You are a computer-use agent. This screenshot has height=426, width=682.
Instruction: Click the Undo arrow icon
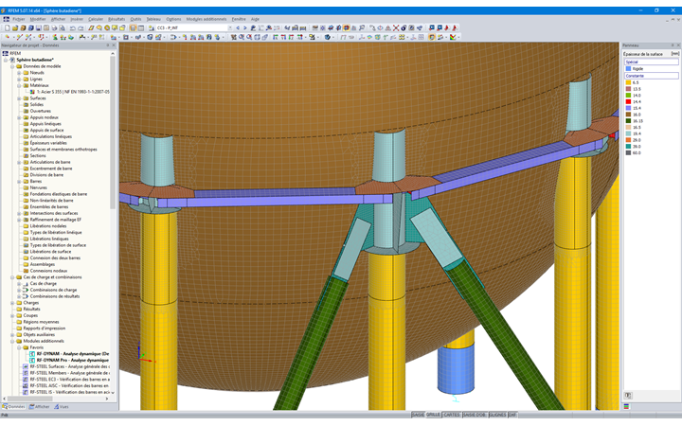tap(73, 27)
